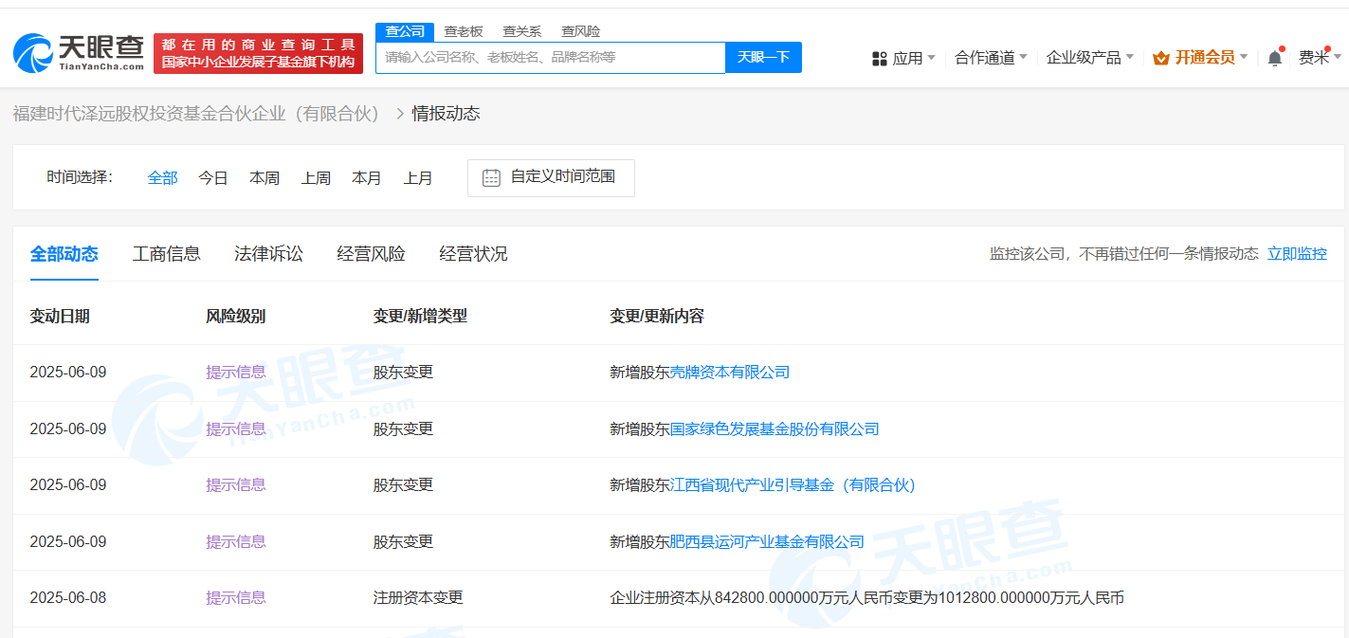Switch to the 法律诉讼 tab
Screen dimensions: 1349x638
click(x=268, y=253)
